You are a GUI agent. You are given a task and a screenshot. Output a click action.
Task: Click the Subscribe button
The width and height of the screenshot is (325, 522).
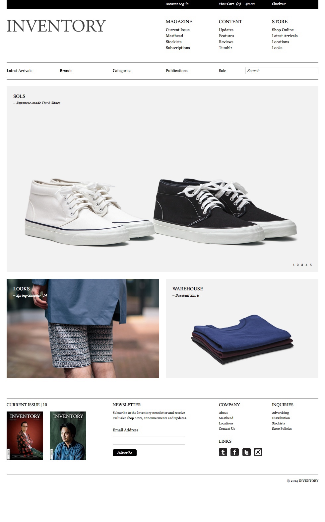pyautogui.click(x=125, y=453)
